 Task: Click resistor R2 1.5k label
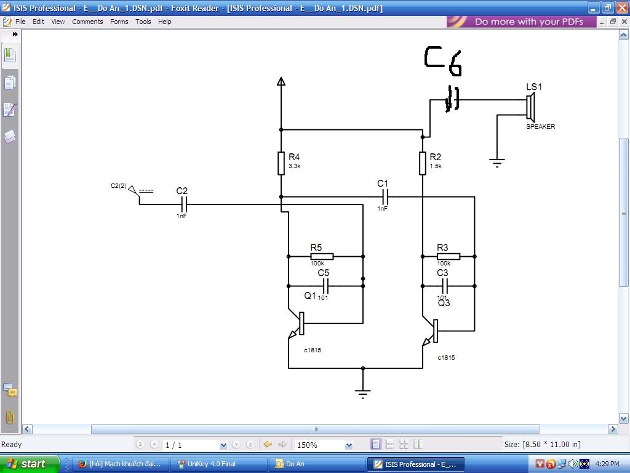pyautogui.click(x=436, y=161)
